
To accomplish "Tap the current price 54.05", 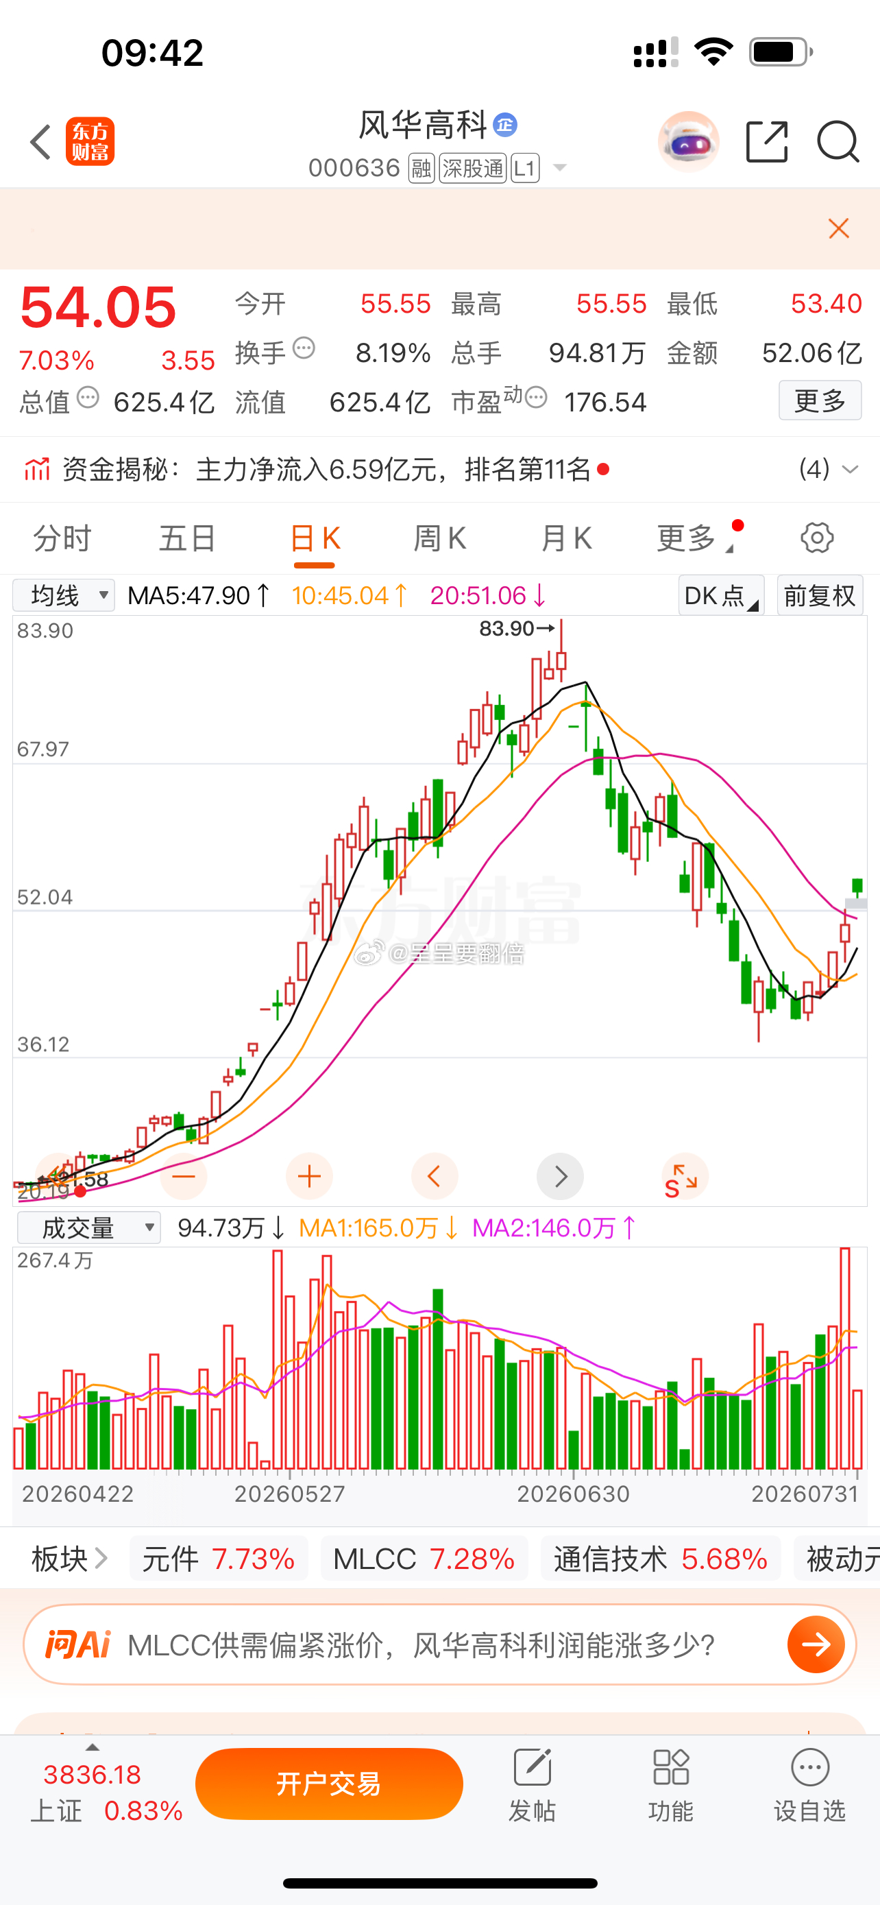I will 98,307.
